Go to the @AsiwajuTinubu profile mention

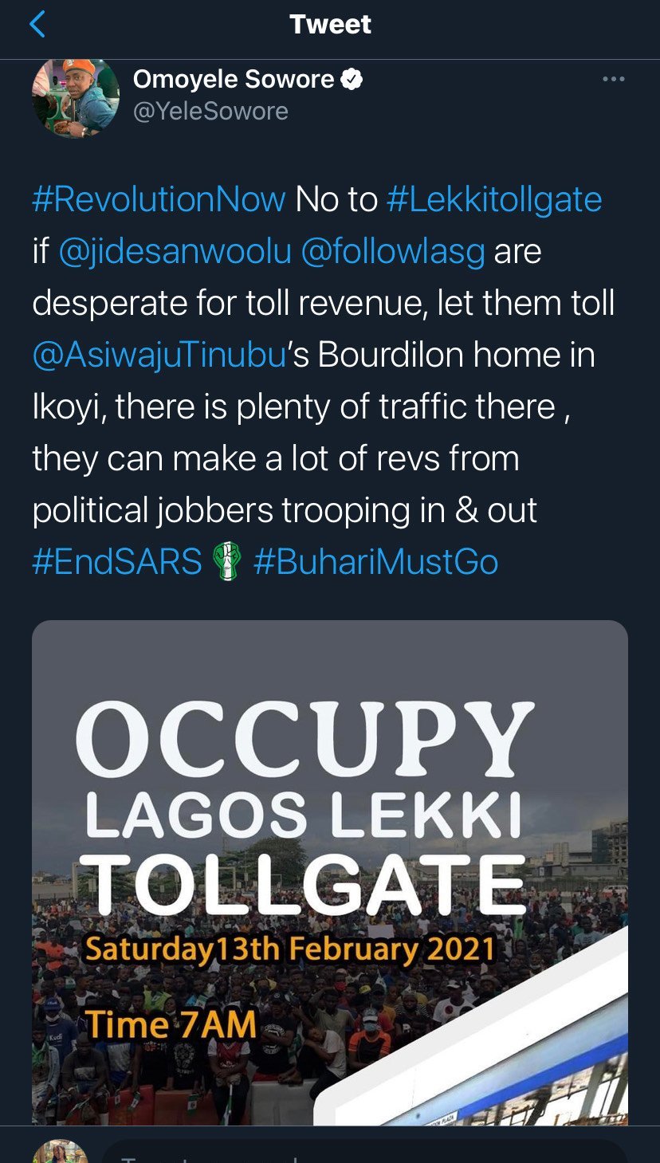click(159, 355)
